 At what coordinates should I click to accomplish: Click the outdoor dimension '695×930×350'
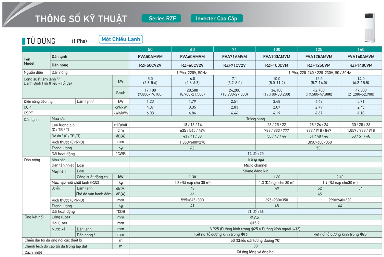[x=277, y=200]
